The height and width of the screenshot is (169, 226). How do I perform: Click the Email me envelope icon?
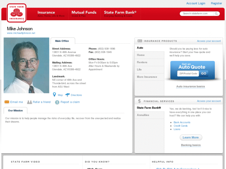point(7,102)
